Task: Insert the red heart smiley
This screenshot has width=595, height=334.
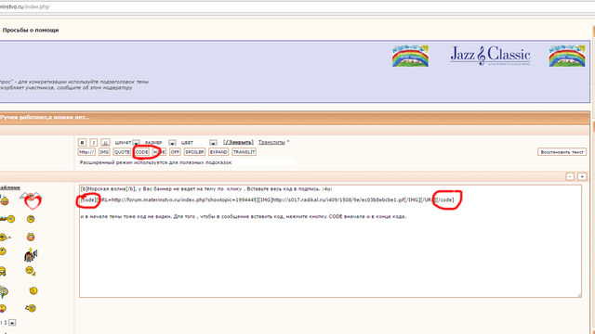Action: tap(33, 200)
